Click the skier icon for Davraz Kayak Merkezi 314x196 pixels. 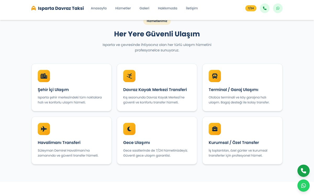pyautogui.click(x=129, y=76)
